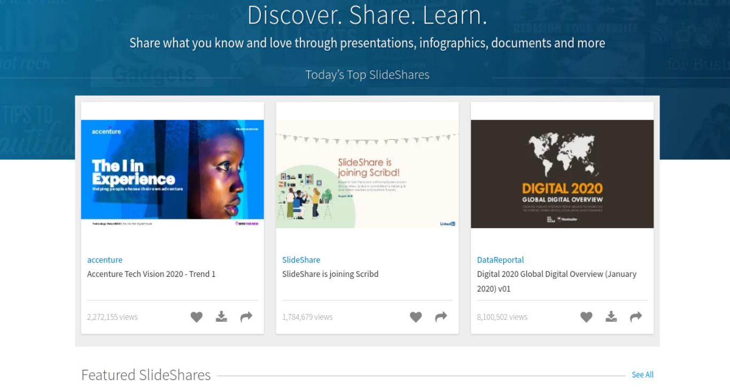The width and height of the screenshot is (730, 387).
Task: Like the Digital 2020 Global Digital Overview
Action: (x=586, y=317)
